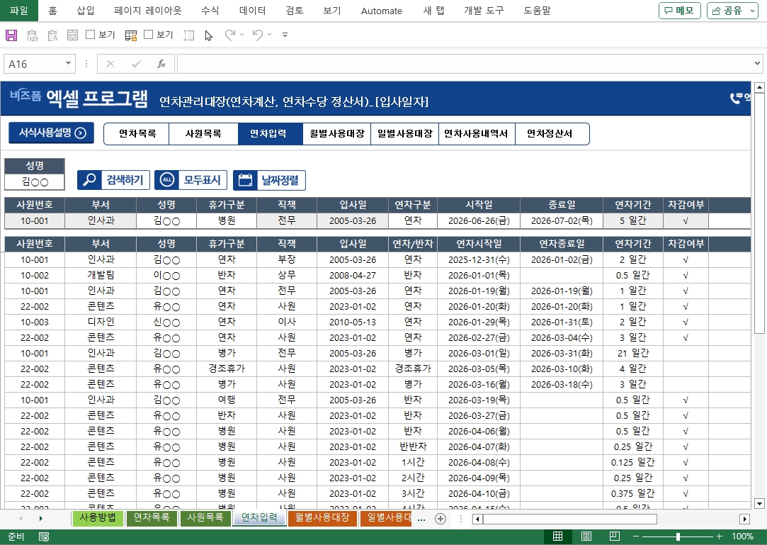Toggle the first 보기 checkbox
Image resolution: width=767 pixels, height=545 pixels.
[91, 35]
